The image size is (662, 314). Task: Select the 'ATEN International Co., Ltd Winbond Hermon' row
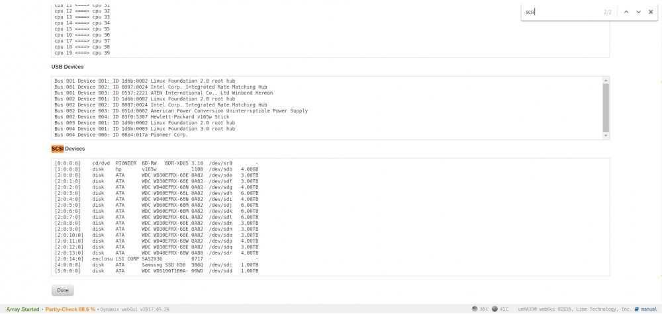164,93
